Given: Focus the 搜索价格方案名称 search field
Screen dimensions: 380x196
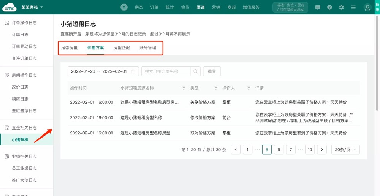Looking at the screenshot, I should [166, 71].
